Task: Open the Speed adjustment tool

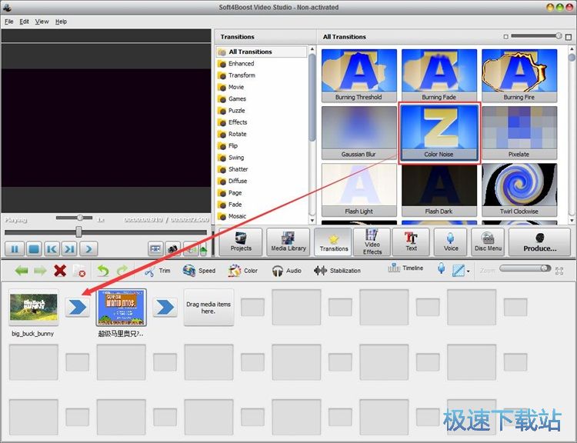Action: point(198,271)
